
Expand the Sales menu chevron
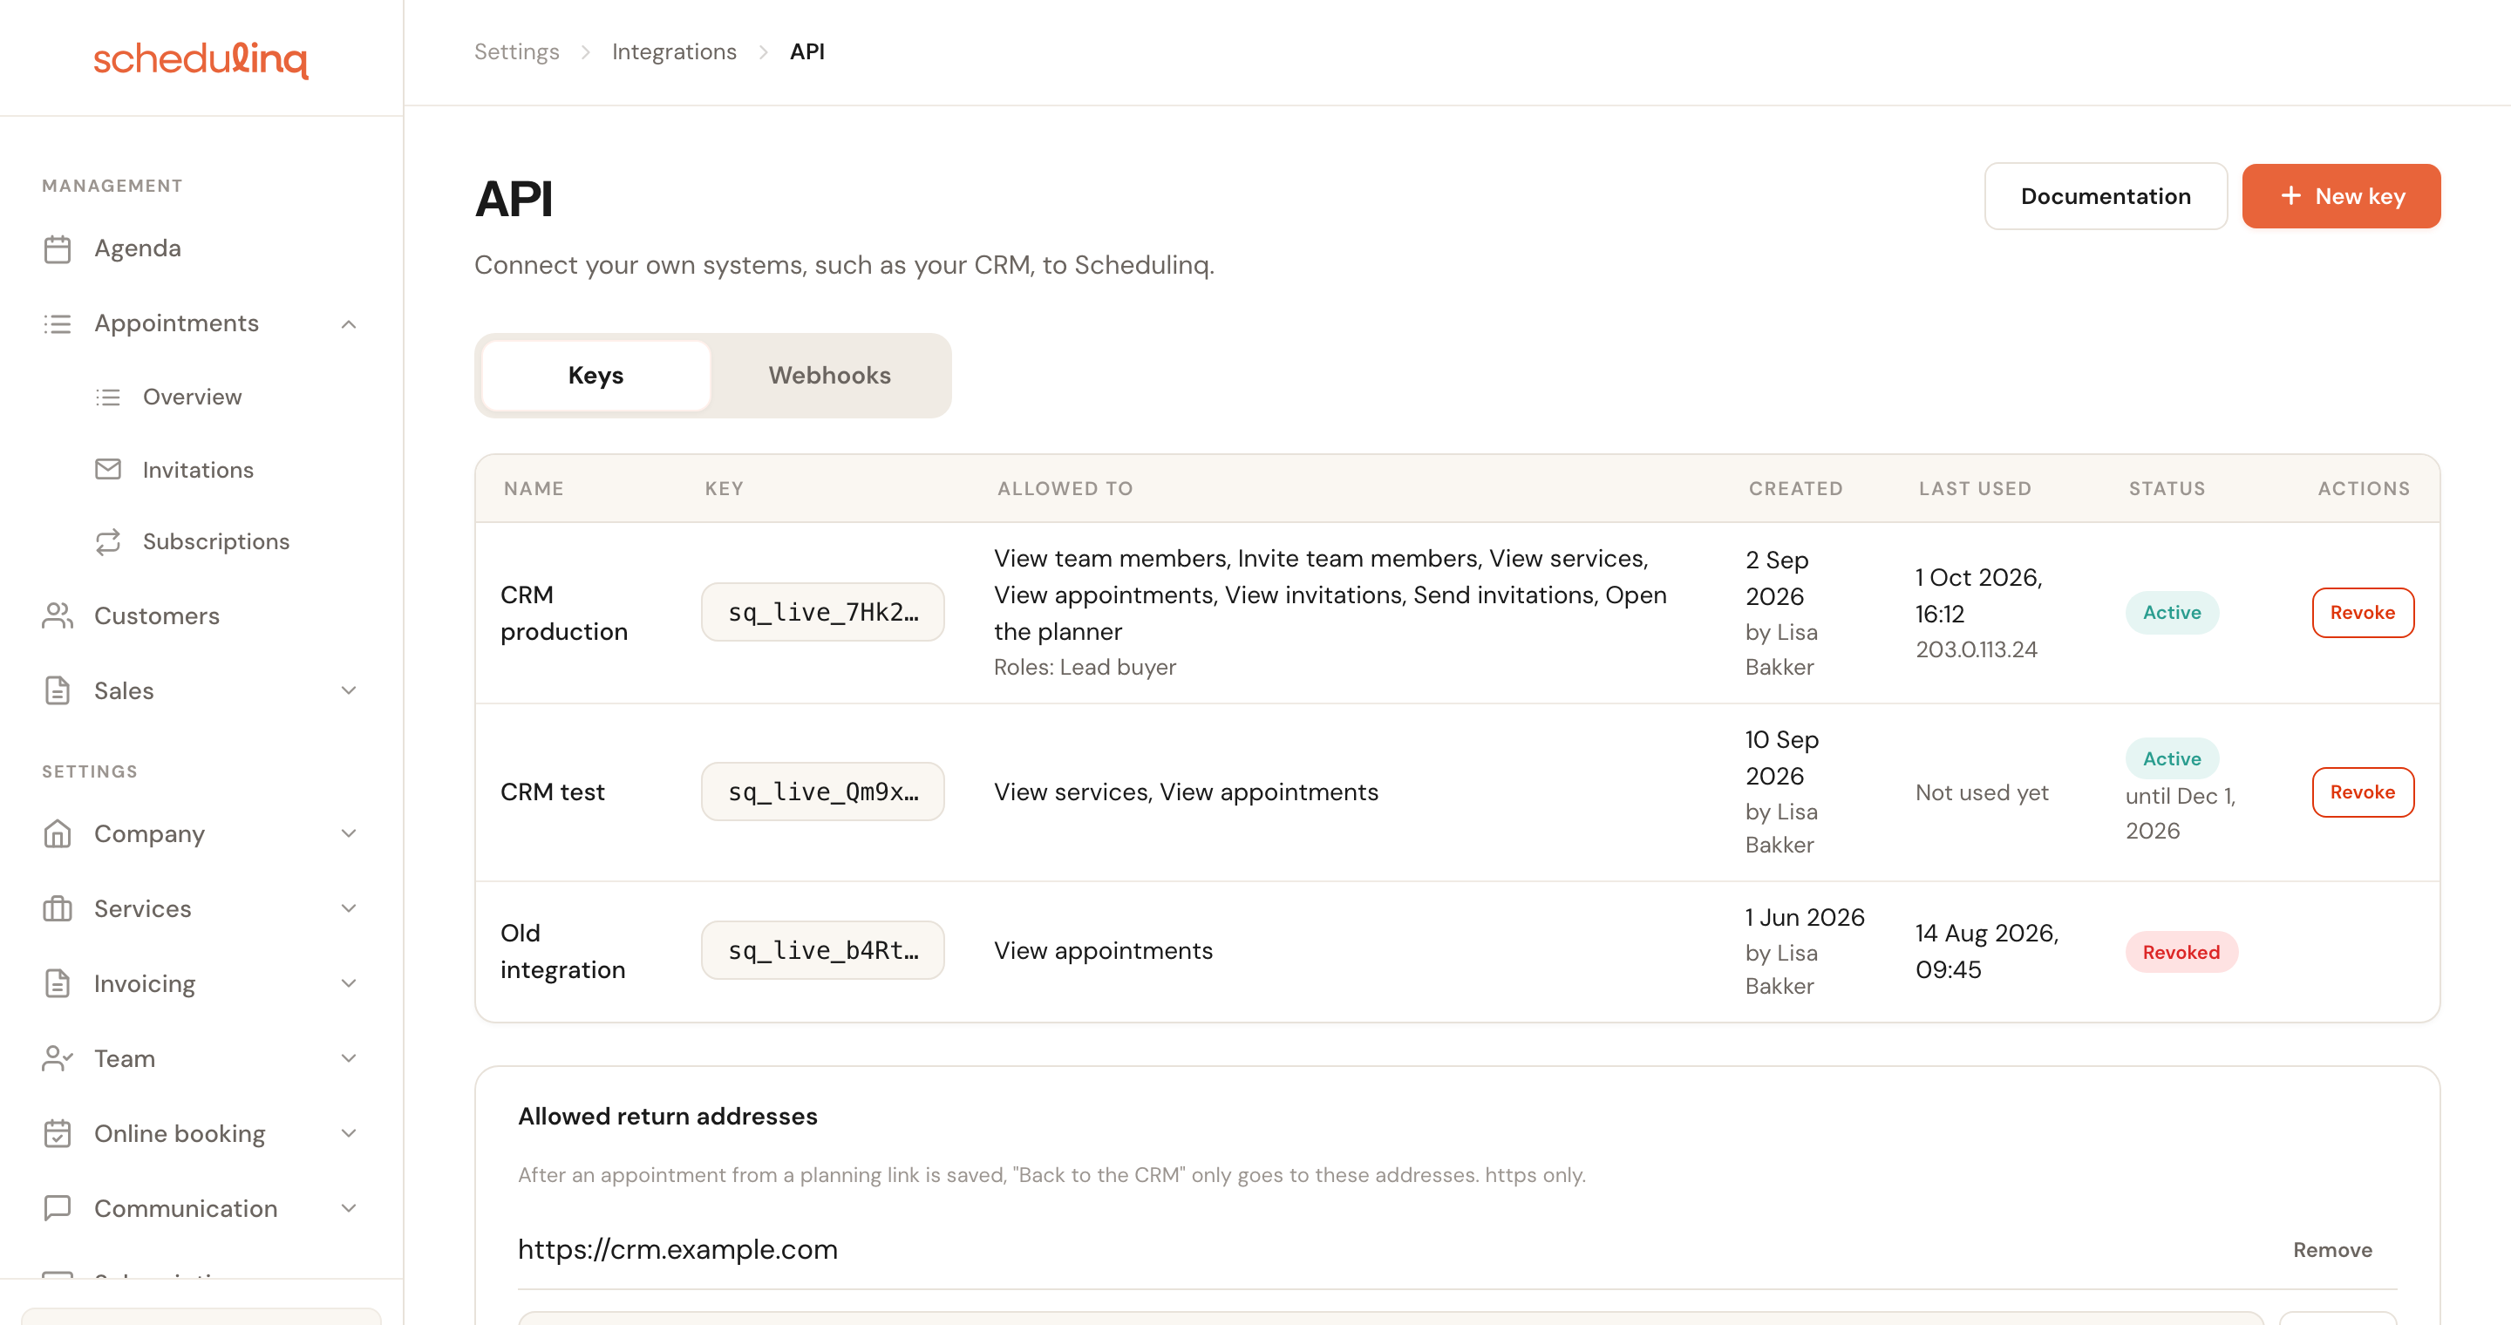click(x=349, y=690)
